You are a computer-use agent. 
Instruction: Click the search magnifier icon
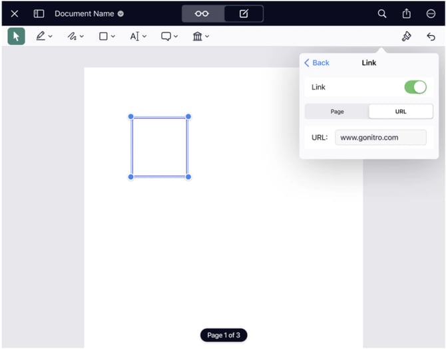382,13
